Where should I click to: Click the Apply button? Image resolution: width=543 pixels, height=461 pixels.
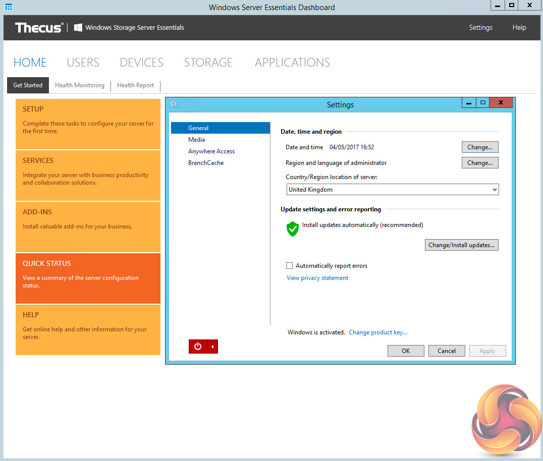tap(487, 351)
